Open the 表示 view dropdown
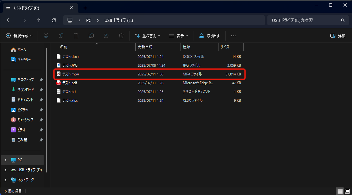This screenshot has width=352, height=195. tap(178, 36)
